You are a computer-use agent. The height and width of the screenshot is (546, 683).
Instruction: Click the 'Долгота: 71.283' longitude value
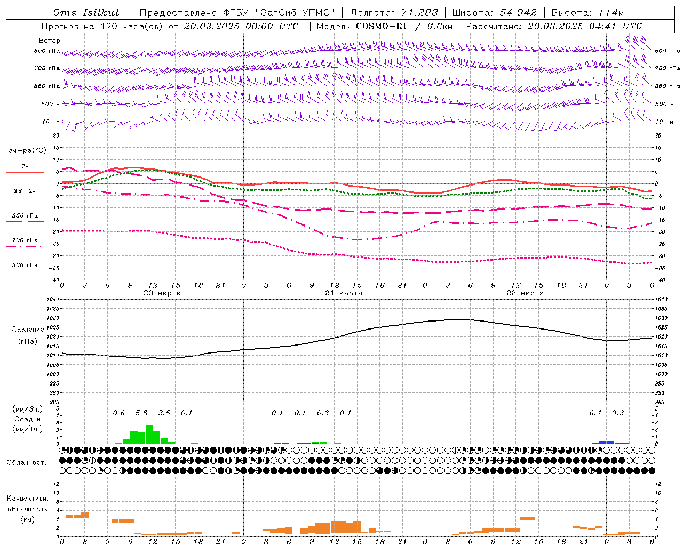coord(394,13)
